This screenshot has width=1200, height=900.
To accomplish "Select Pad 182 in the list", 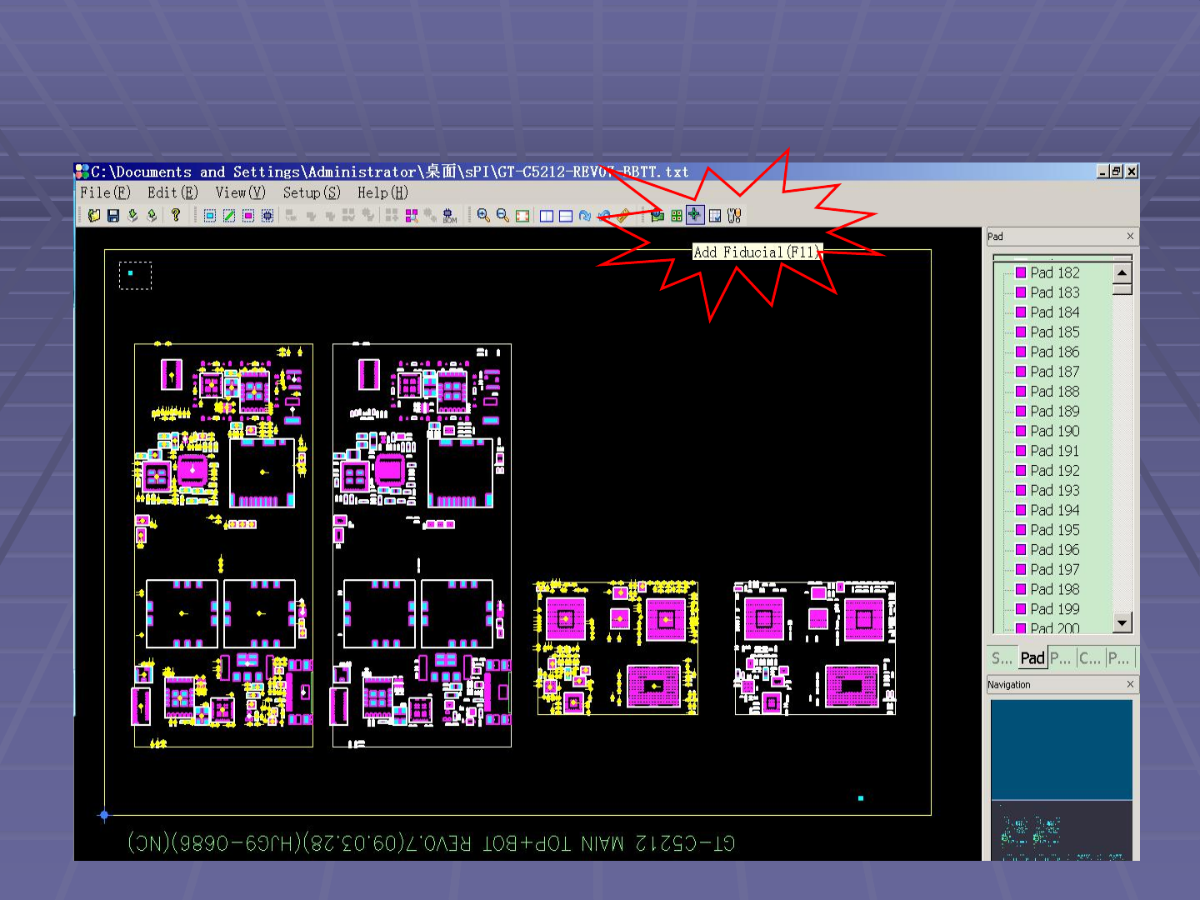I will 1055,272.
